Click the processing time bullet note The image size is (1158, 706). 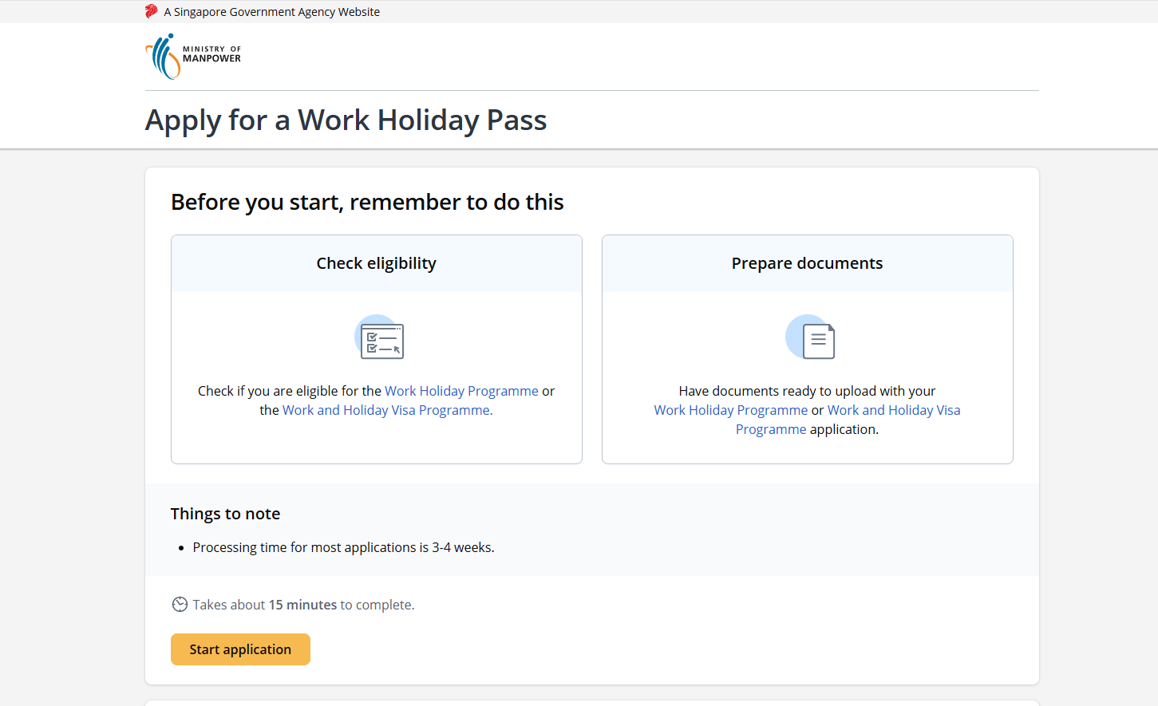pos(343,547)
